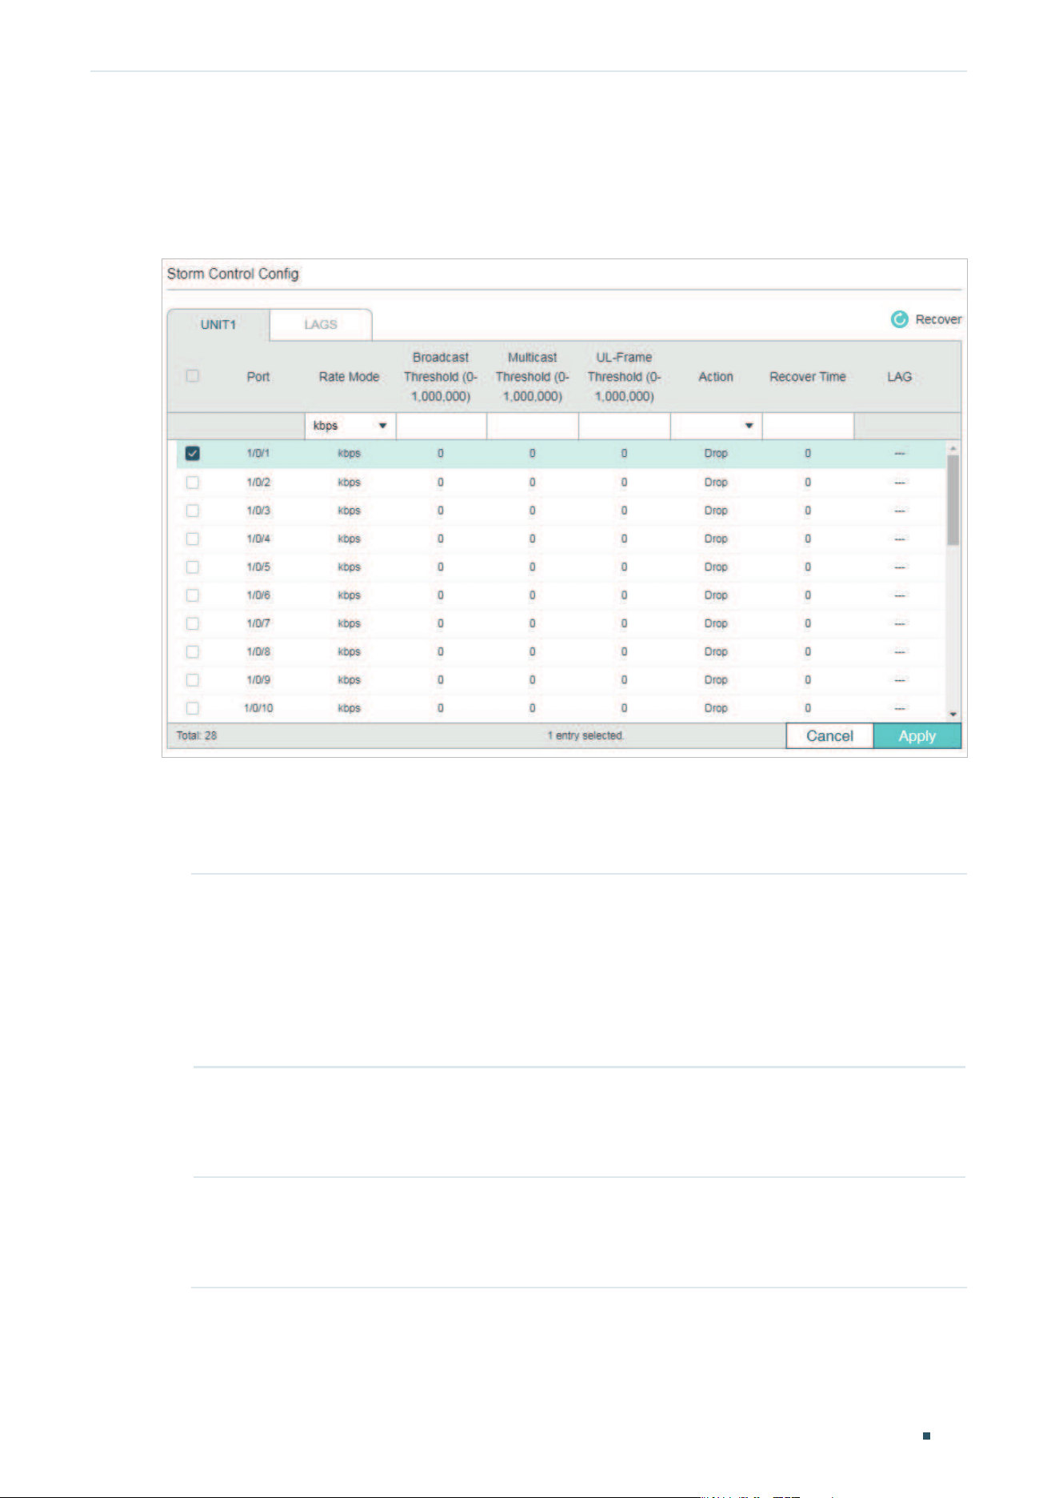Click the Drop action cell in row 1/0/2

click(x=716, y=483)
